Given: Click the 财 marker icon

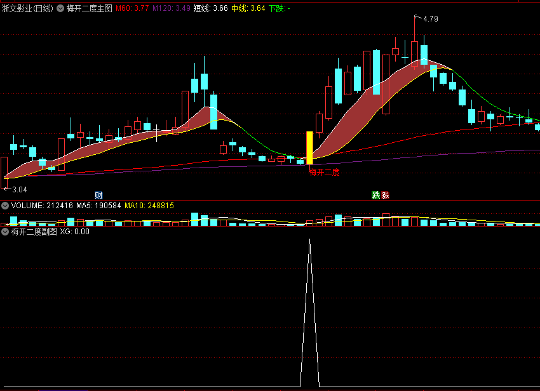Looking at the screenshot, I should (98, 195).
